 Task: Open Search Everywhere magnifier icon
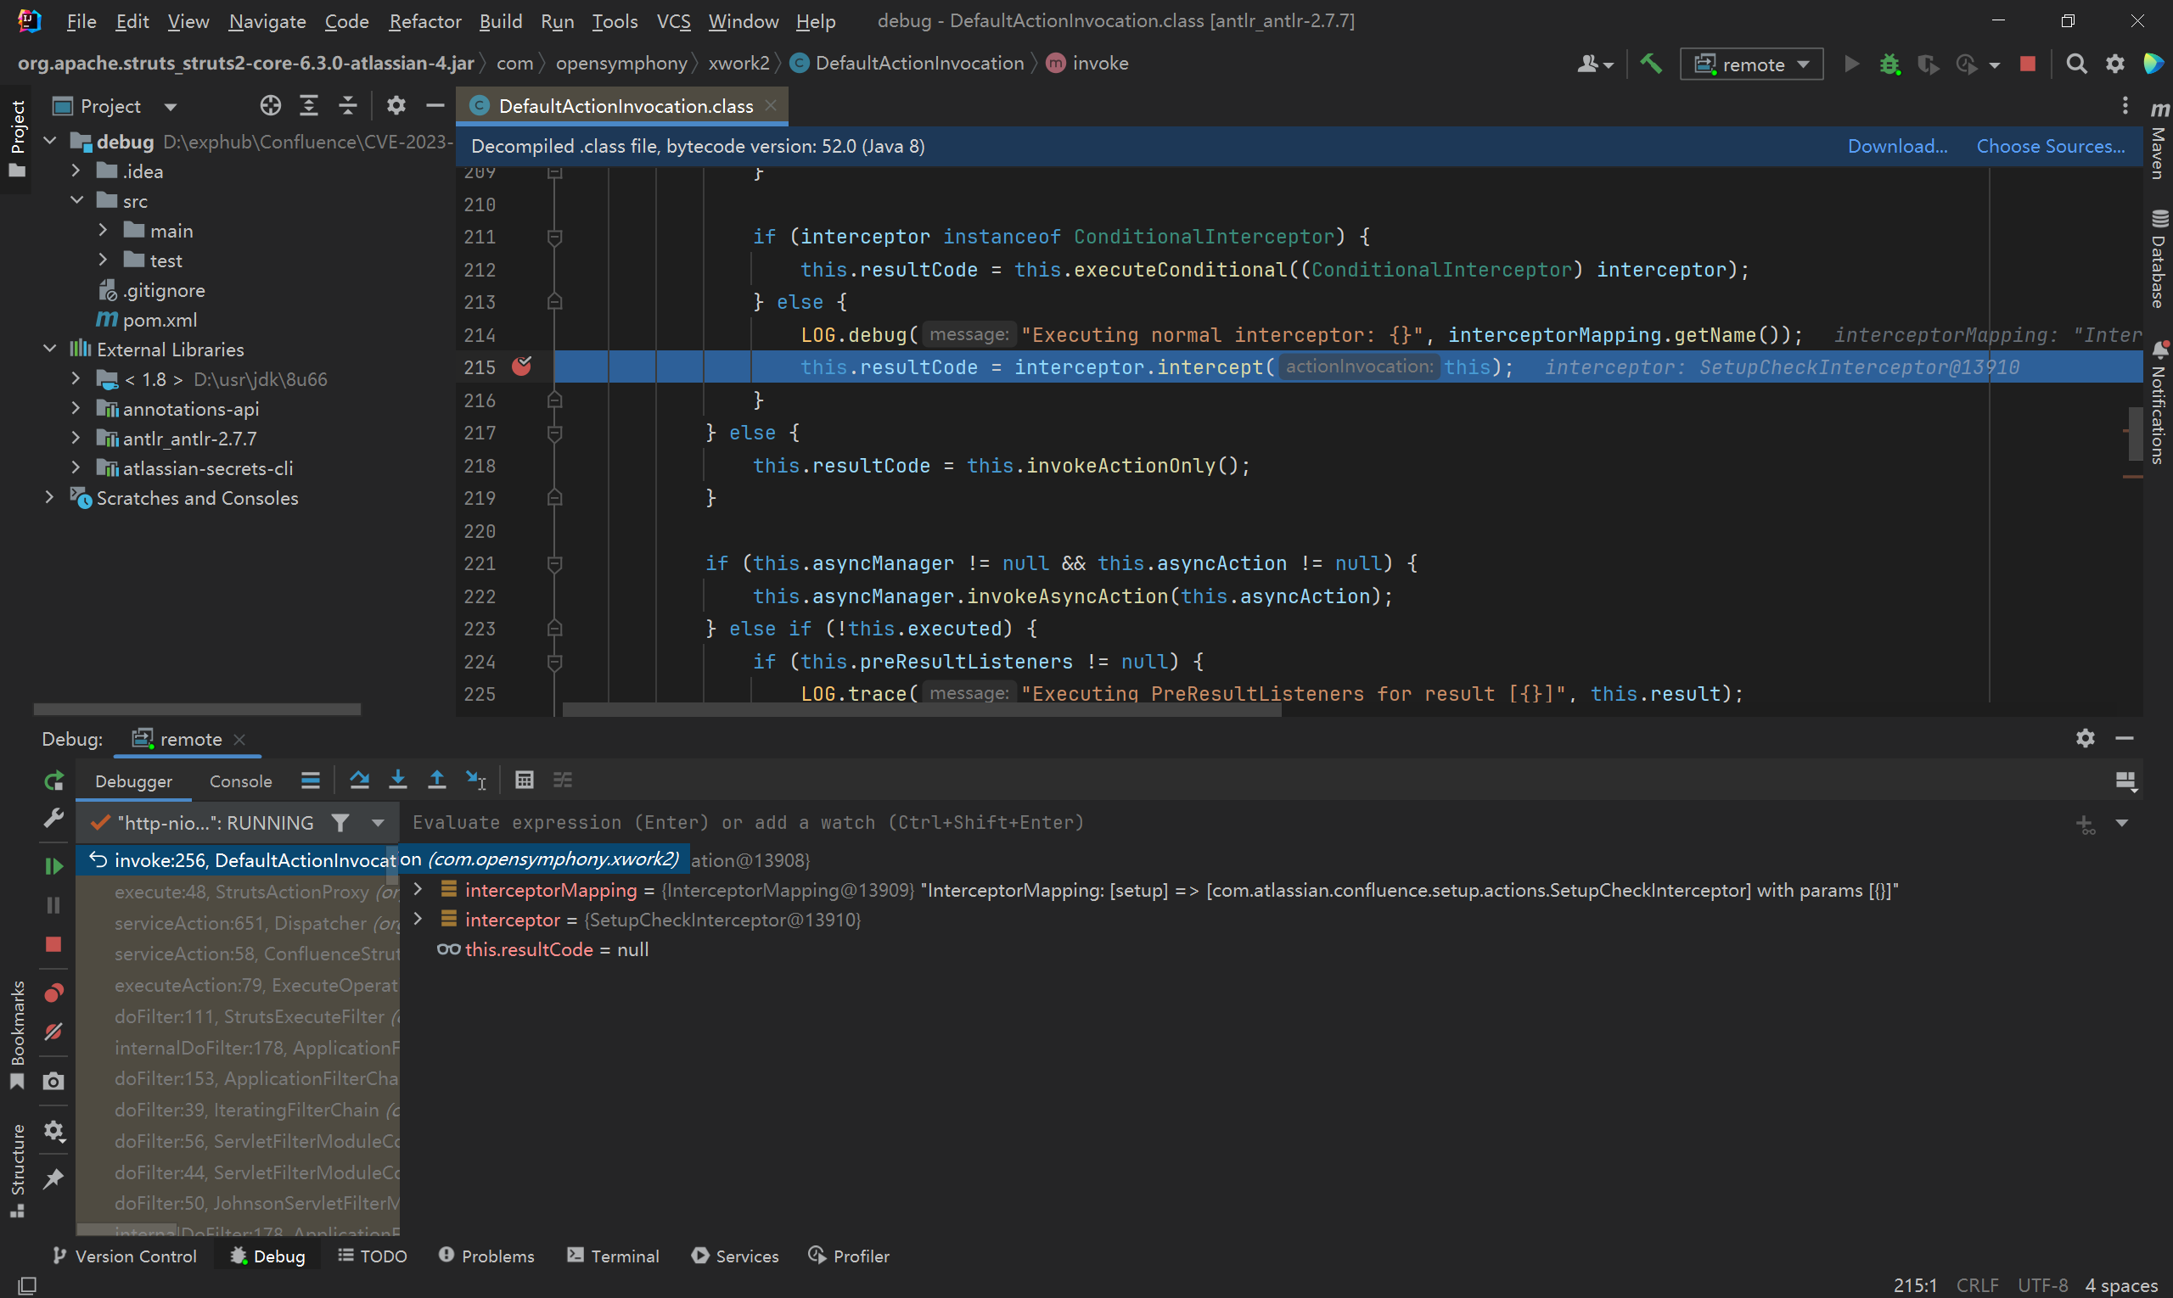point(2076,64)
